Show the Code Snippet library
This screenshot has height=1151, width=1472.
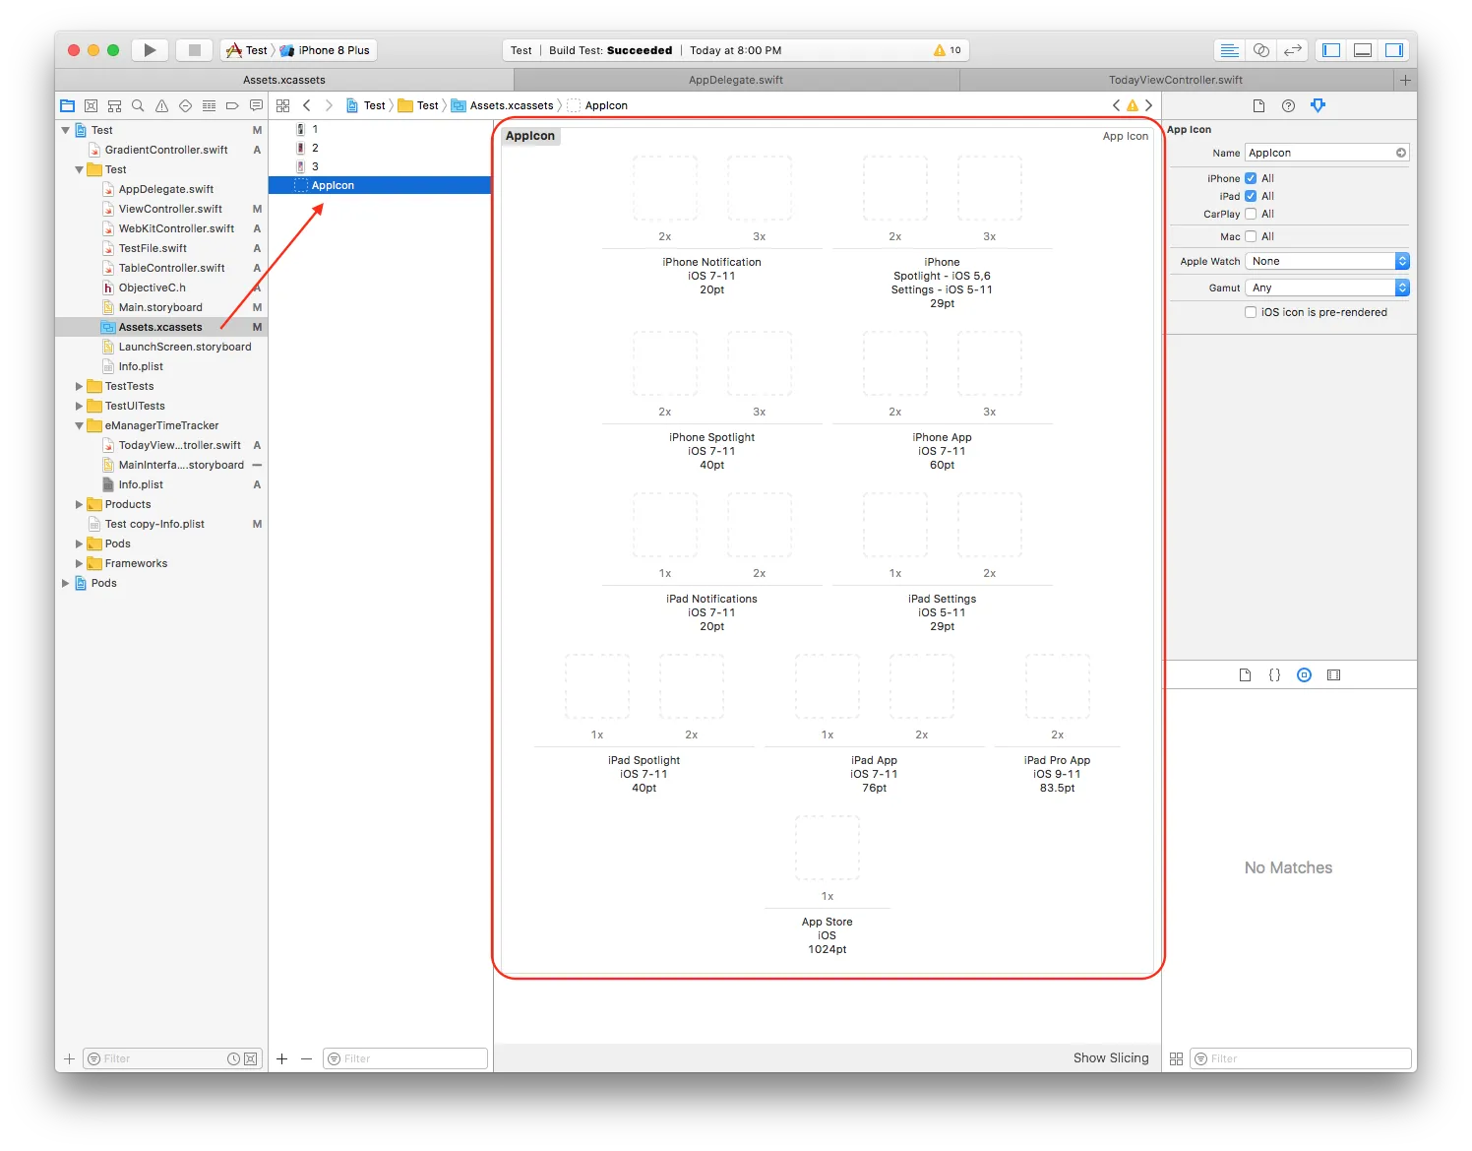(1274, 675)
